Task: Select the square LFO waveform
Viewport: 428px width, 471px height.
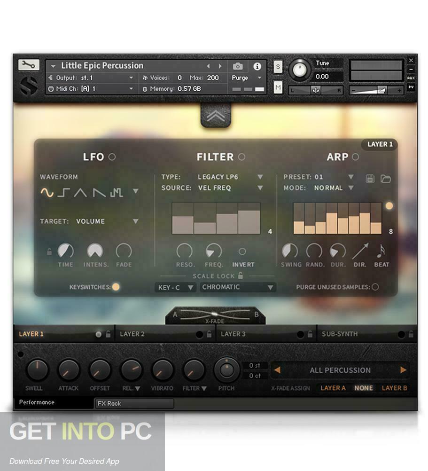Action: pos(63,193)
